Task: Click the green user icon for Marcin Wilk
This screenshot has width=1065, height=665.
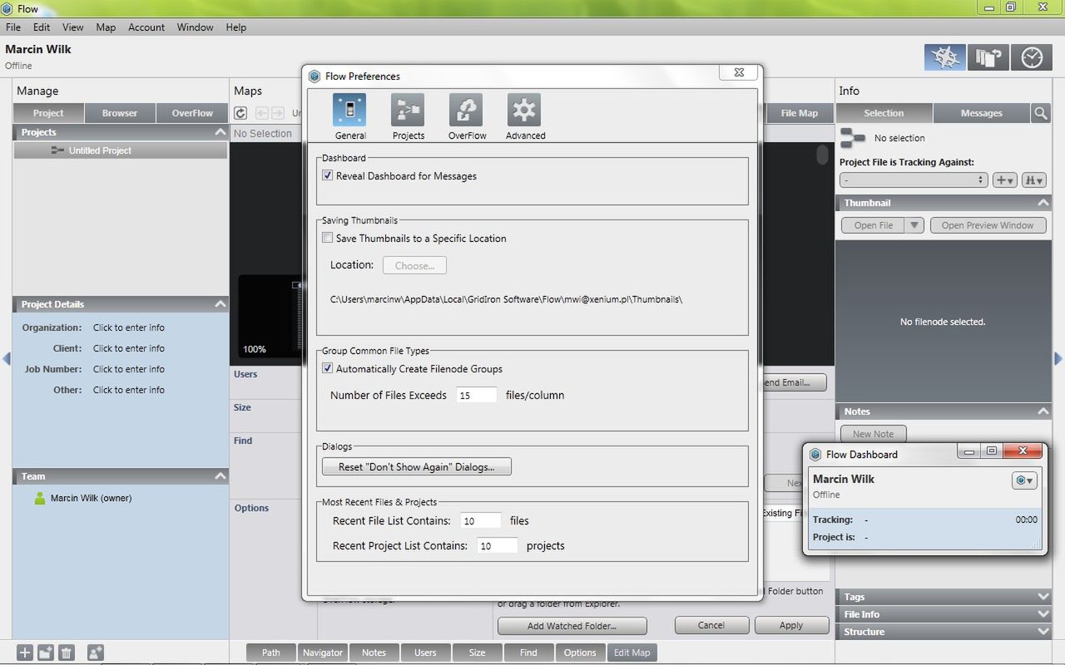Action: click(40, 498)
